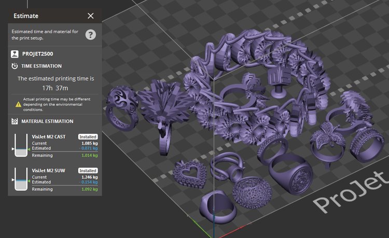Click Installed badge for VisiJet M2 CAST
Screen dimensions: 389x238
[88, 136]
